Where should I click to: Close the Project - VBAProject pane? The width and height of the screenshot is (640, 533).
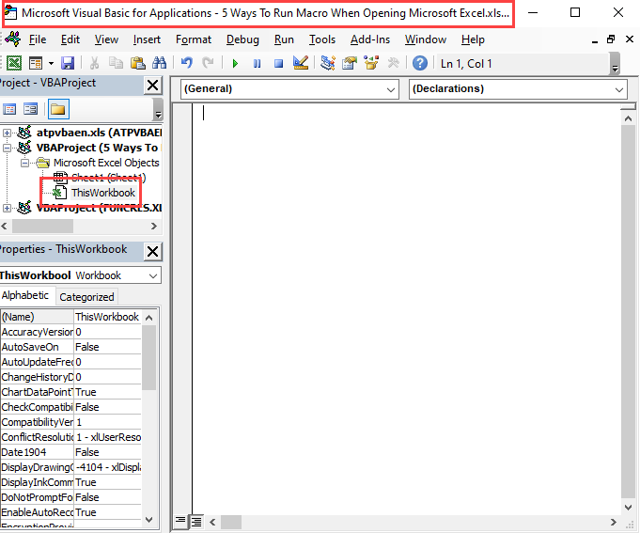click(152, 86)
